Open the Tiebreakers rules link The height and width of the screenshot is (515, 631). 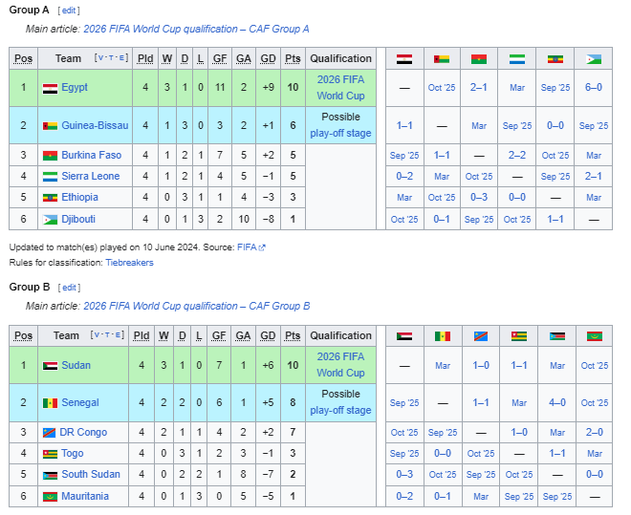[x=129, y=263]
